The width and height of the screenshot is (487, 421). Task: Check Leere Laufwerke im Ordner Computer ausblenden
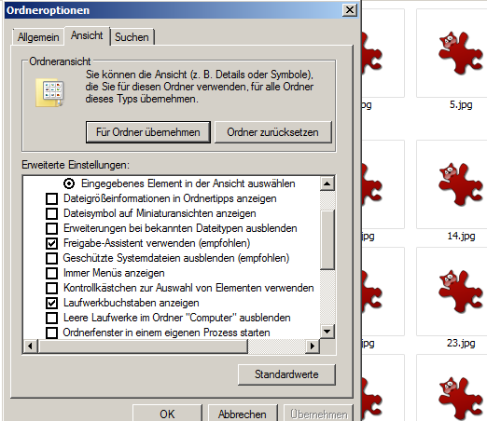click(x=51, y=318)
